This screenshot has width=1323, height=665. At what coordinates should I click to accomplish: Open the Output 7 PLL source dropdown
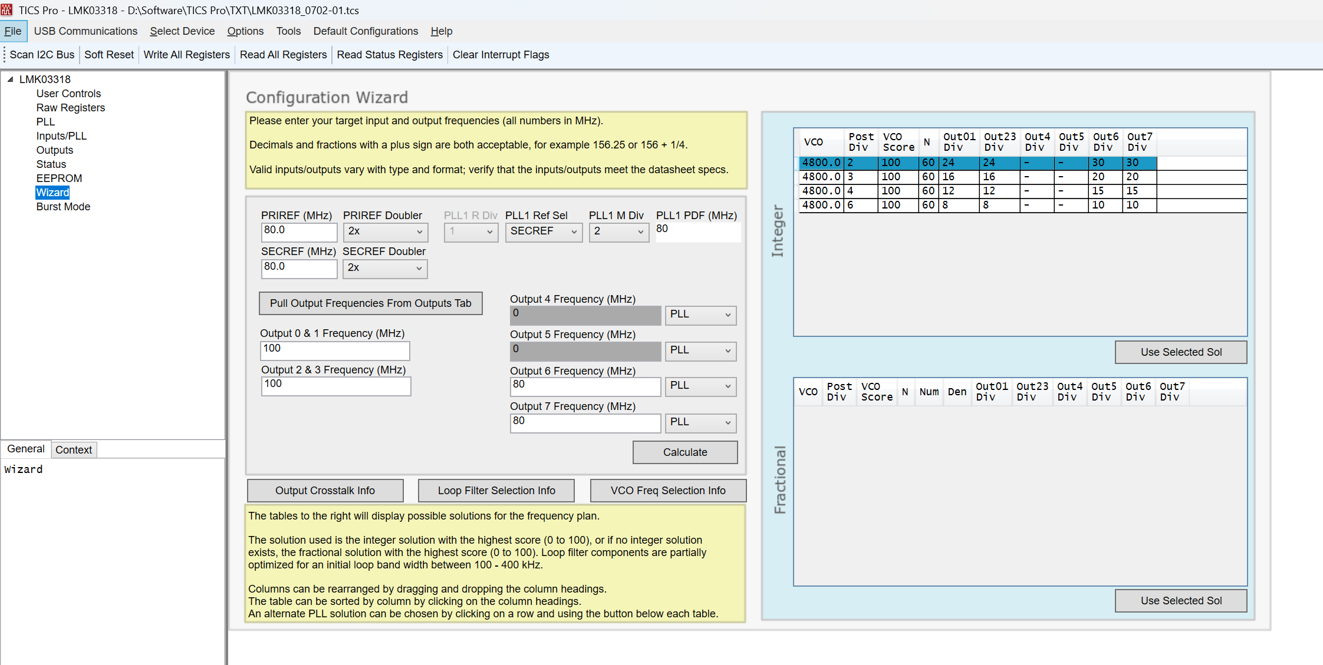[700, 423]
